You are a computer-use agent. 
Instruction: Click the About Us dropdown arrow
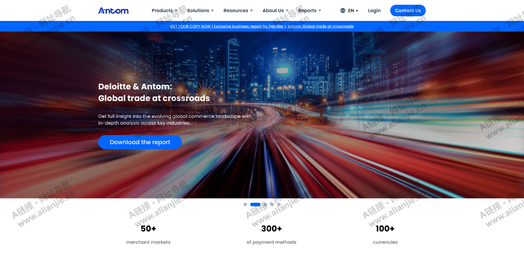[x=287, y=10]
